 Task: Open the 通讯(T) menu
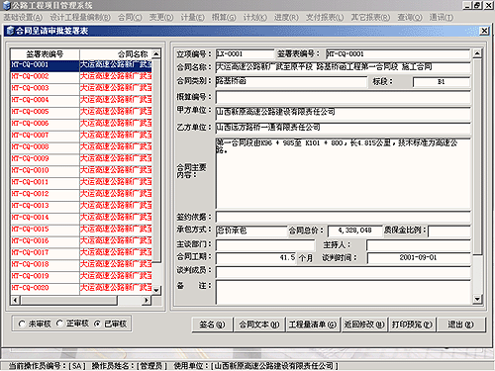click(442, 17)
